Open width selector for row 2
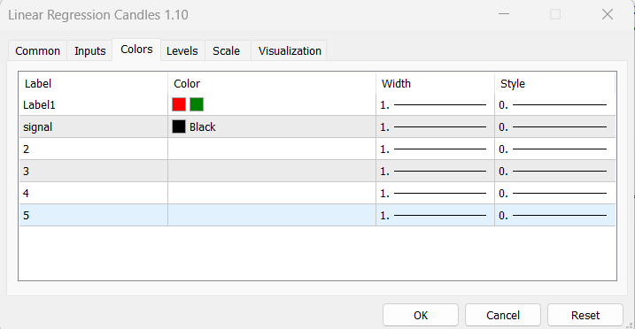Screen dimensions: 635x329 click(435, 149)
